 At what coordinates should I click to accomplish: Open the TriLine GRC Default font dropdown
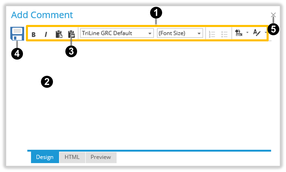click(x=116, y=33)
